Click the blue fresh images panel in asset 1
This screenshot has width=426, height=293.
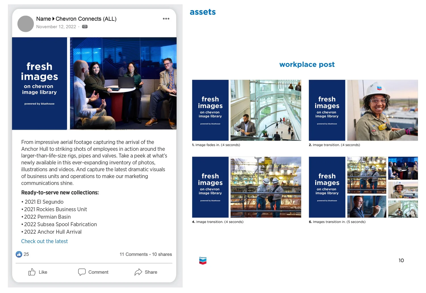pyautogui.click(x=210, y=110)
